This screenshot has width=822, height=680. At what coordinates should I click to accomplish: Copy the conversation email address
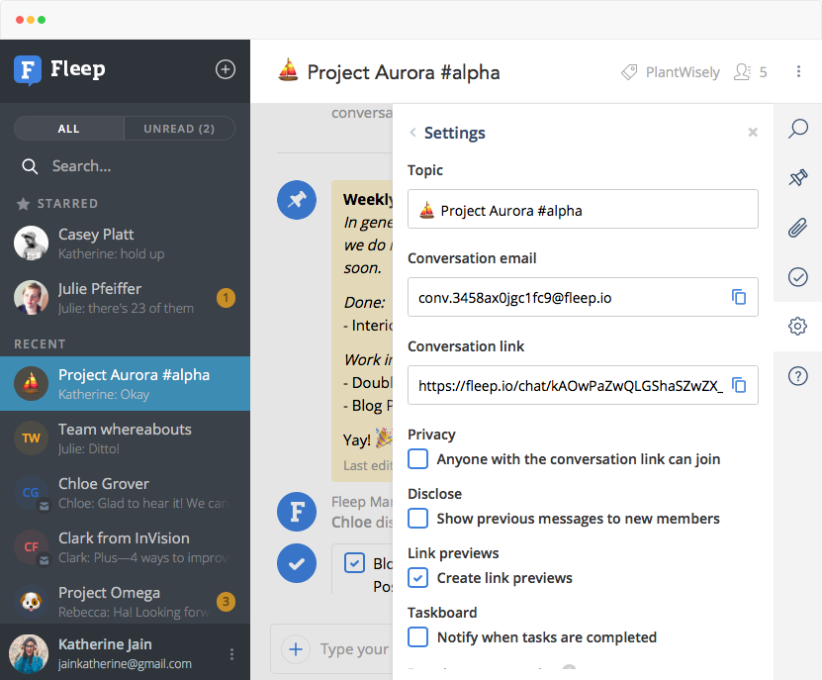pos(739,297)
